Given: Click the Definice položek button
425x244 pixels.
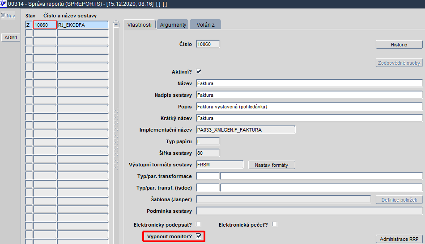Looking at the screenshot, I should pos(399,200).
